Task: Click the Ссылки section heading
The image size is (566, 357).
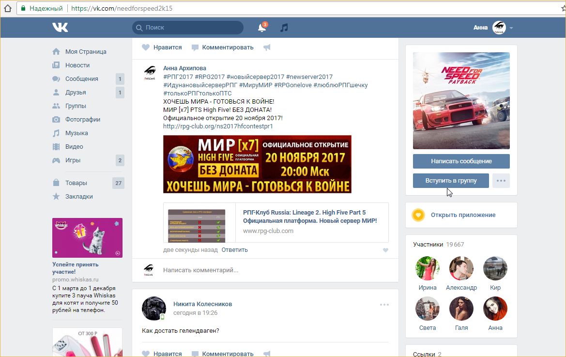Action: (x=428, y=354)
